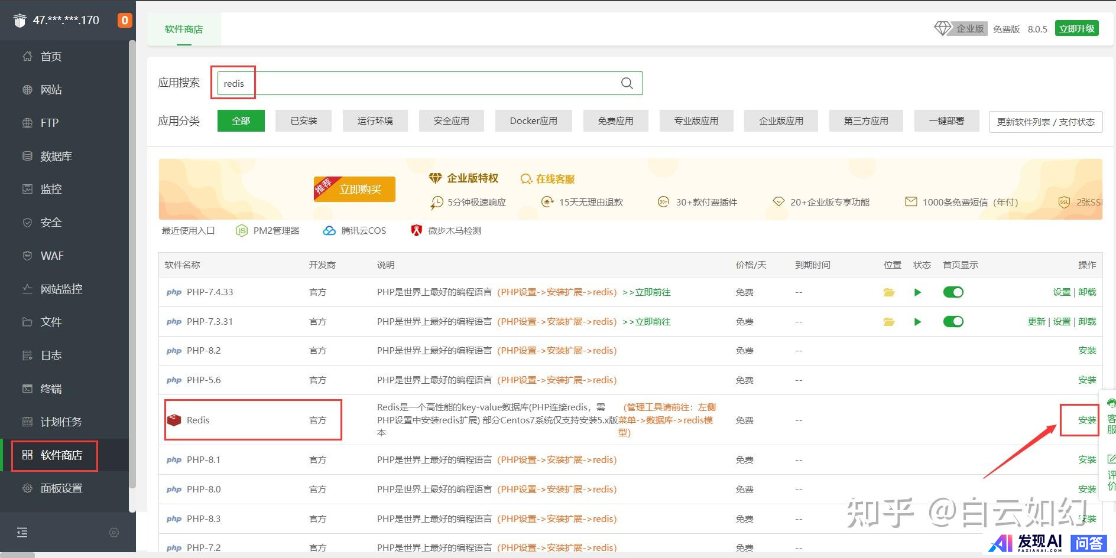Open 微步木马检测 shortcut
Viewport: 1116px width, 558px height.
[446, 231]
